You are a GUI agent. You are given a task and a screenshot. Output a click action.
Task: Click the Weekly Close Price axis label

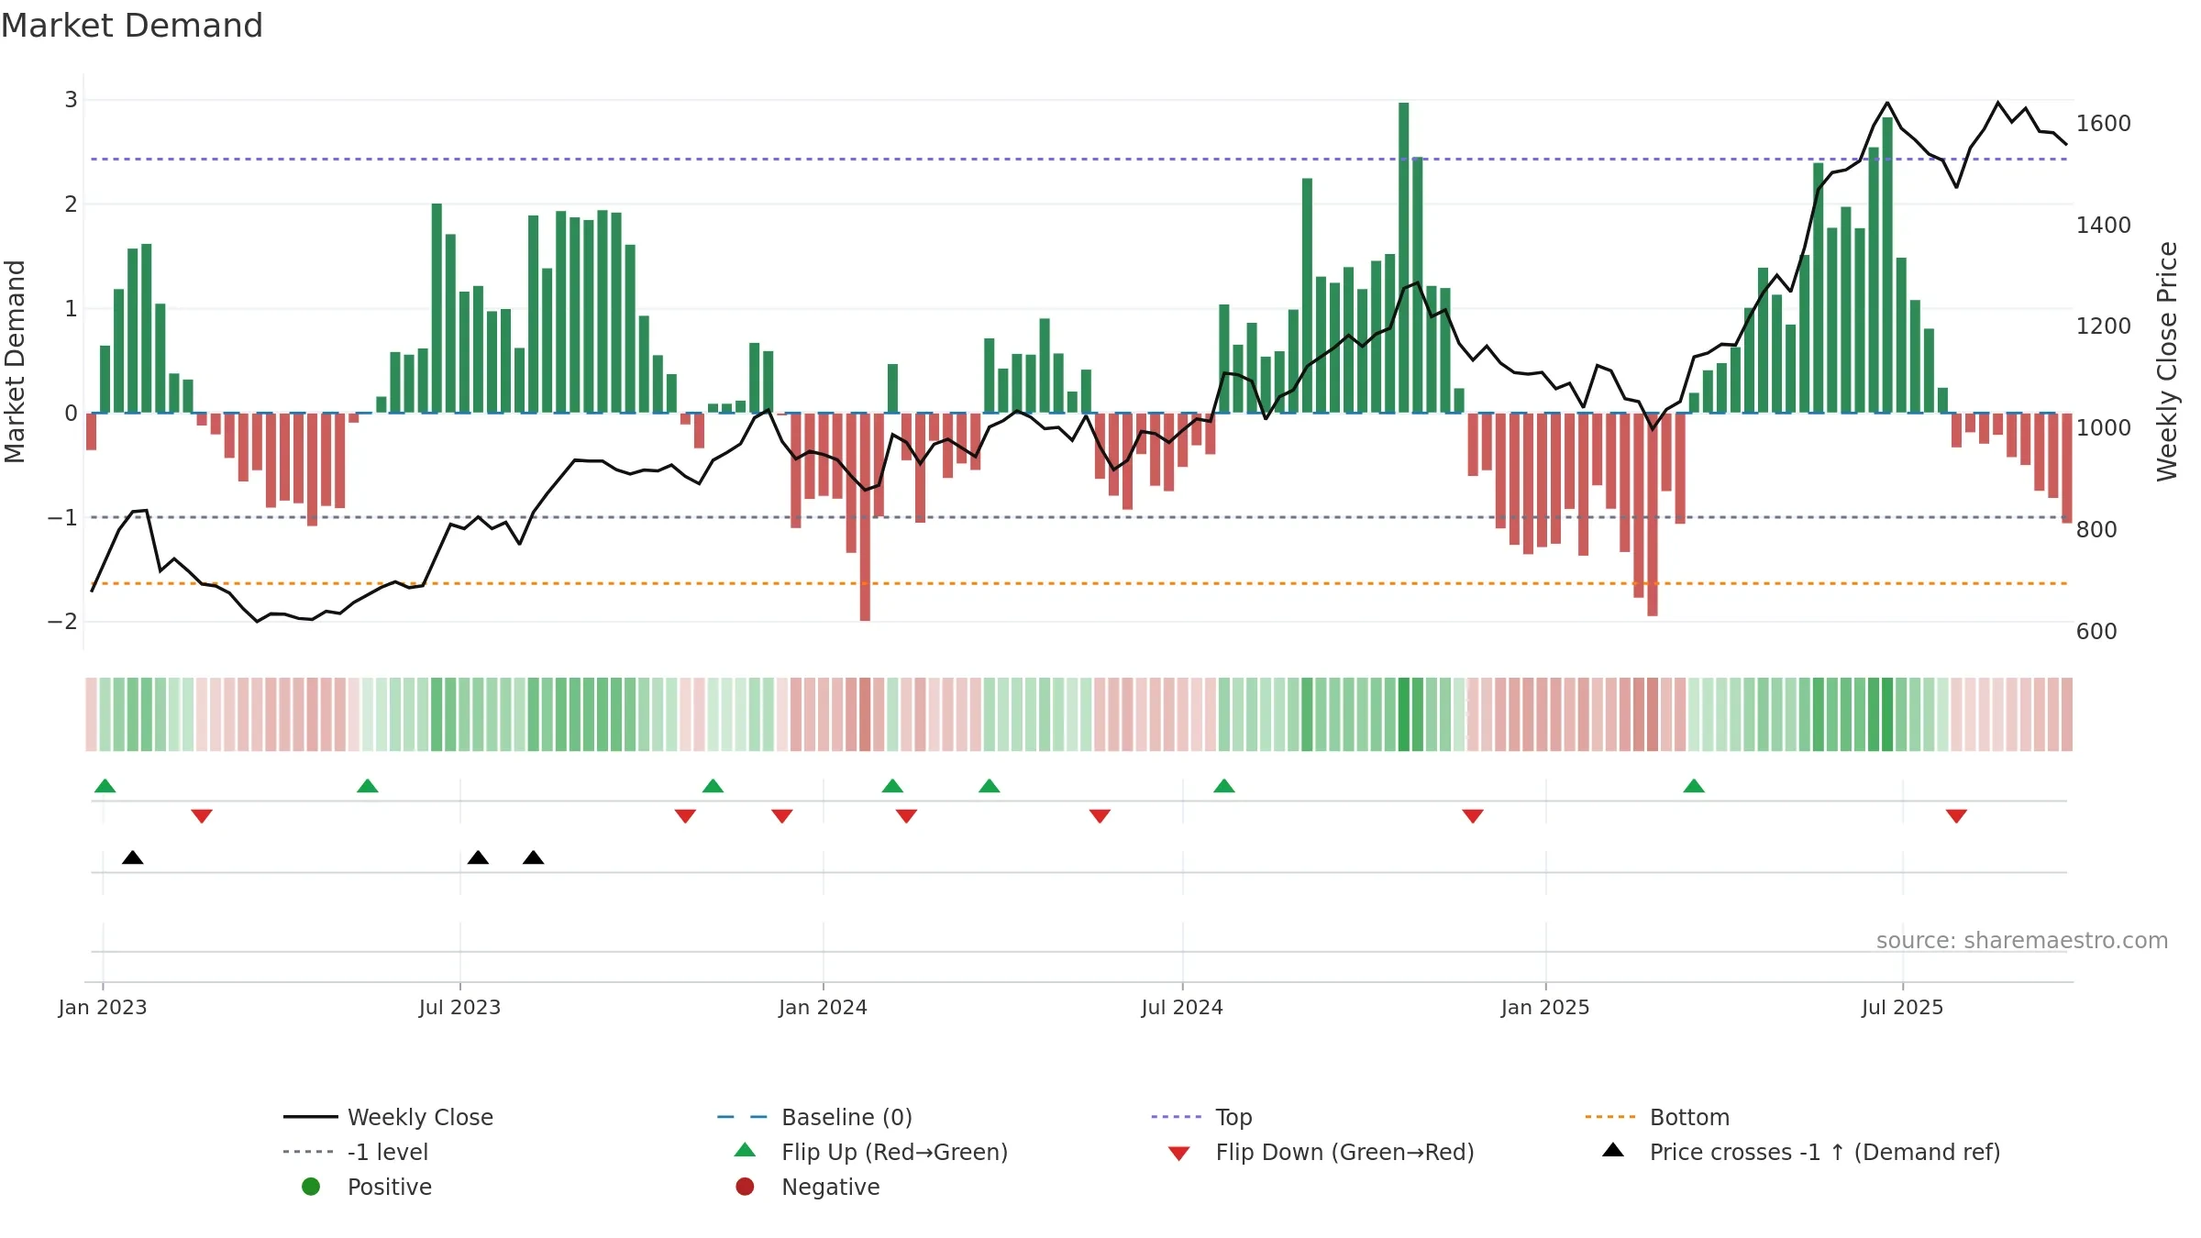click(x=2167, y=361)
